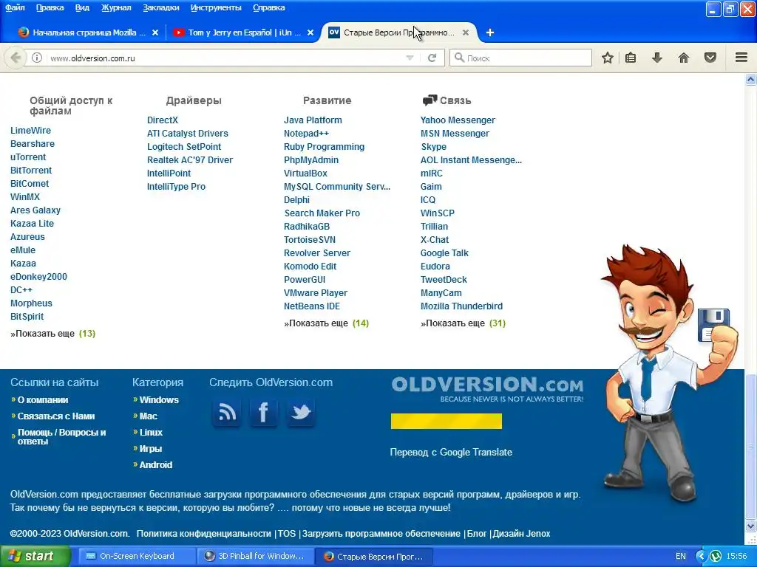Open the DirectX link
This screenshot has height=567, width=757.
(x=163, y=120)
